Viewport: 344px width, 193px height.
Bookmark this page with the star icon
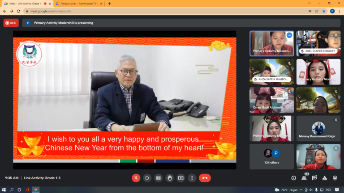pos(324,11)
